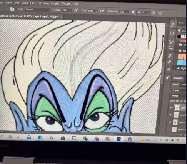This screenshot has height=164, width=187.
Task: Pick the black swatch
Action: coord(179,37)
